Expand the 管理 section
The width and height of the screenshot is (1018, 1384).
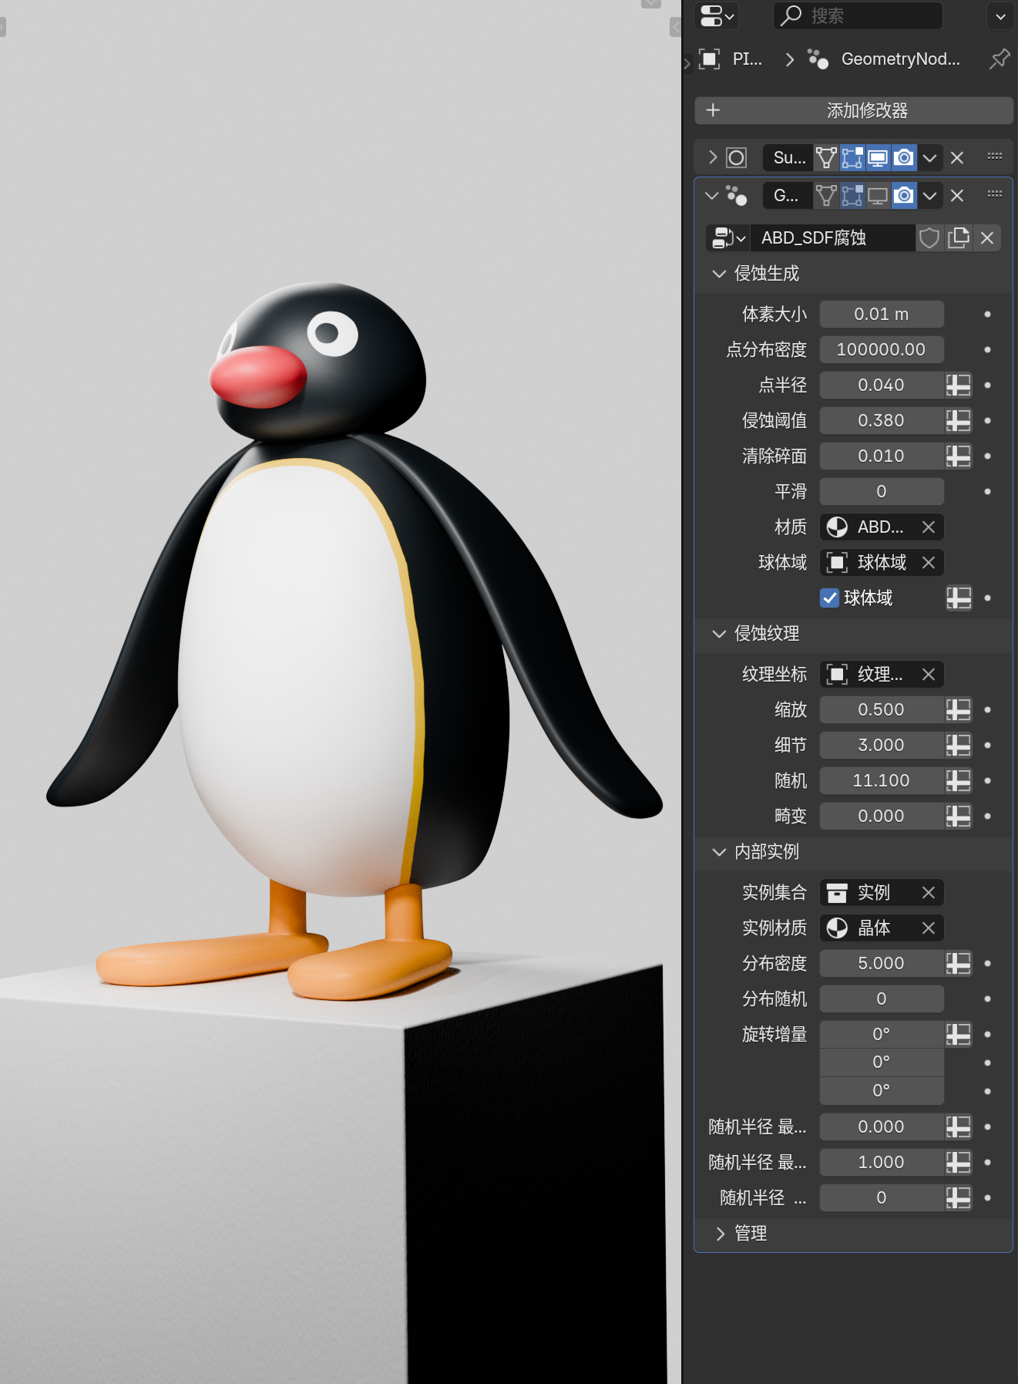pyautogui.click(x=720, y=1234)
